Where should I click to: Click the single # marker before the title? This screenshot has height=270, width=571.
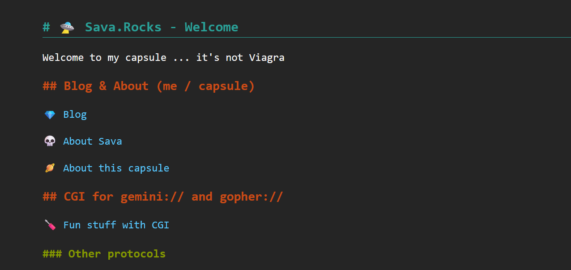tap(46, 27)
